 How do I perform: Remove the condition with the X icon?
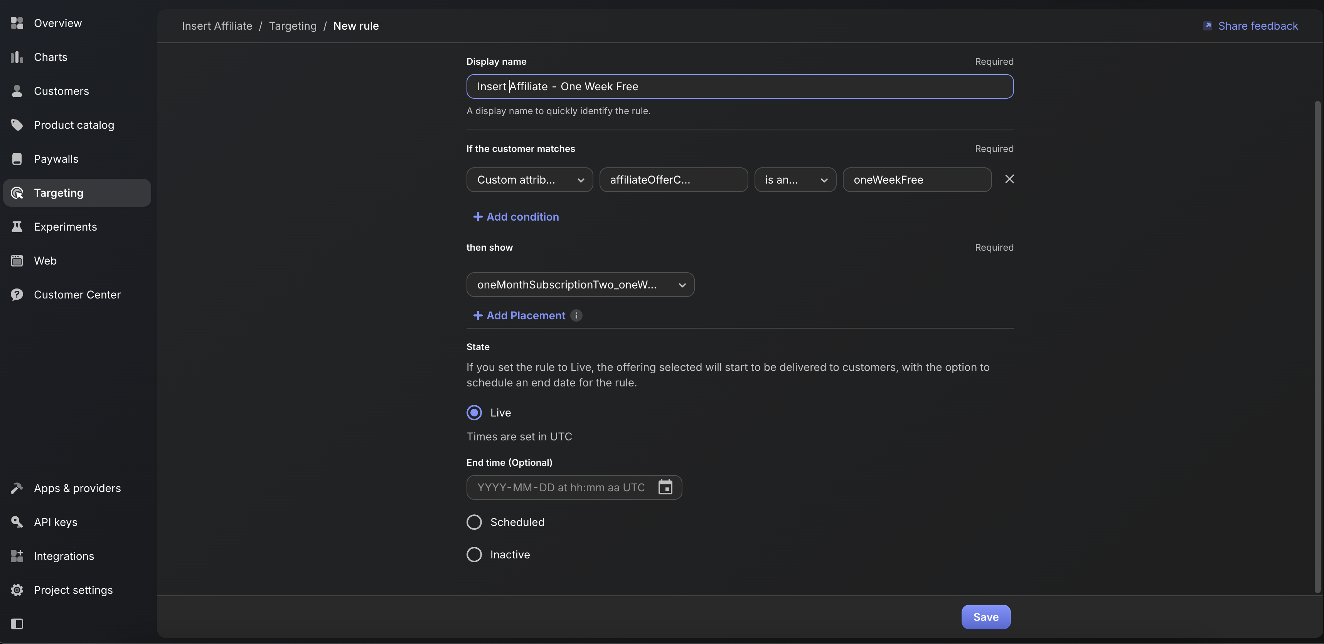point(1009,179)
